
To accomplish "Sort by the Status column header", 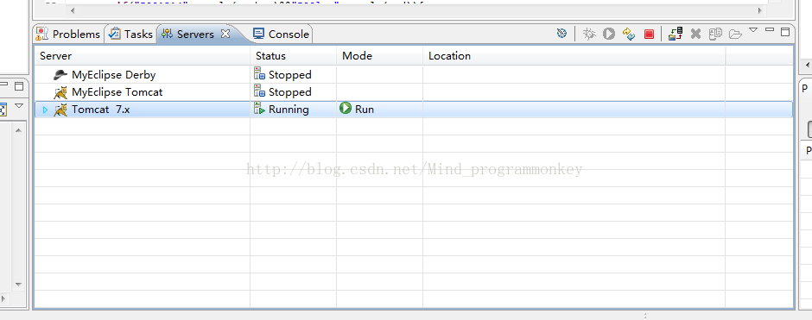I will click(294, 56).
